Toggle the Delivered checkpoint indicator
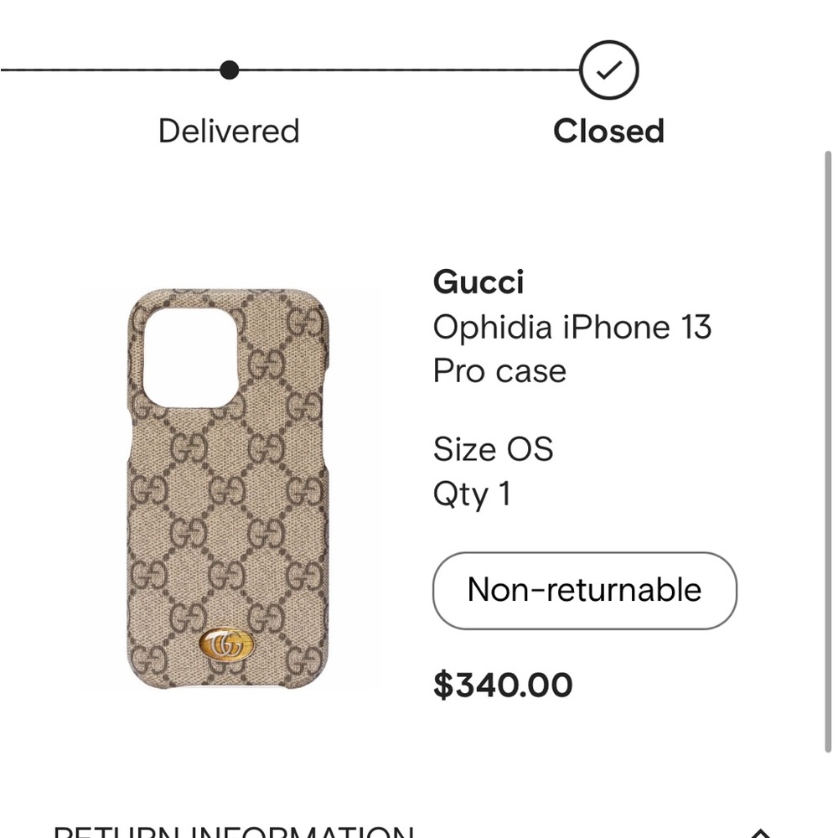Screen dimensions: 838x838 click(229, 70)
